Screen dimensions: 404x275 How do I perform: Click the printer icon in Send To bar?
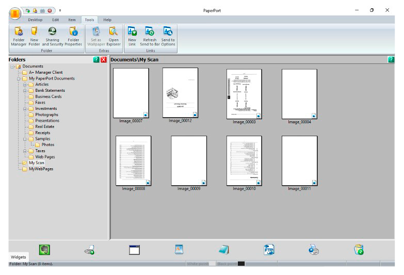pyautogui.click(x=314, y=250)
